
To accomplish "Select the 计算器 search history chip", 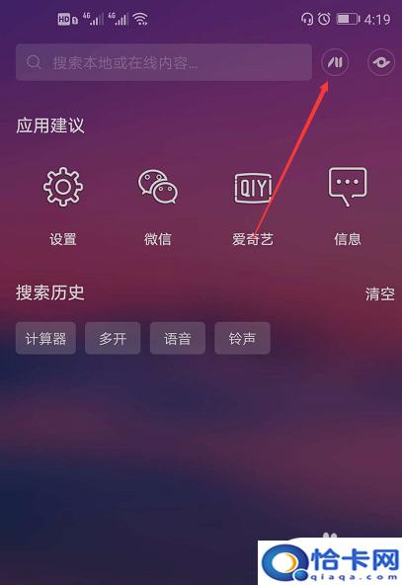I will 45,338.
